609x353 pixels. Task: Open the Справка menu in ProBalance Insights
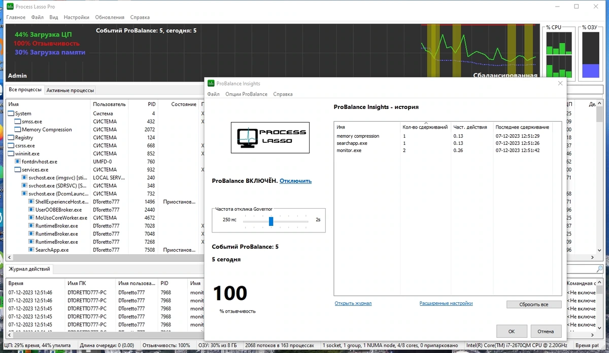coord(283,94)
